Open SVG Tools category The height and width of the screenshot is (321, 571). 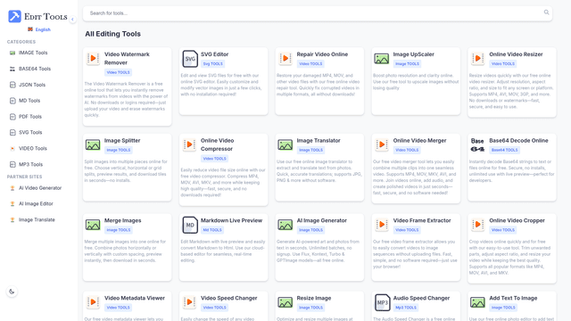[30, 133]
